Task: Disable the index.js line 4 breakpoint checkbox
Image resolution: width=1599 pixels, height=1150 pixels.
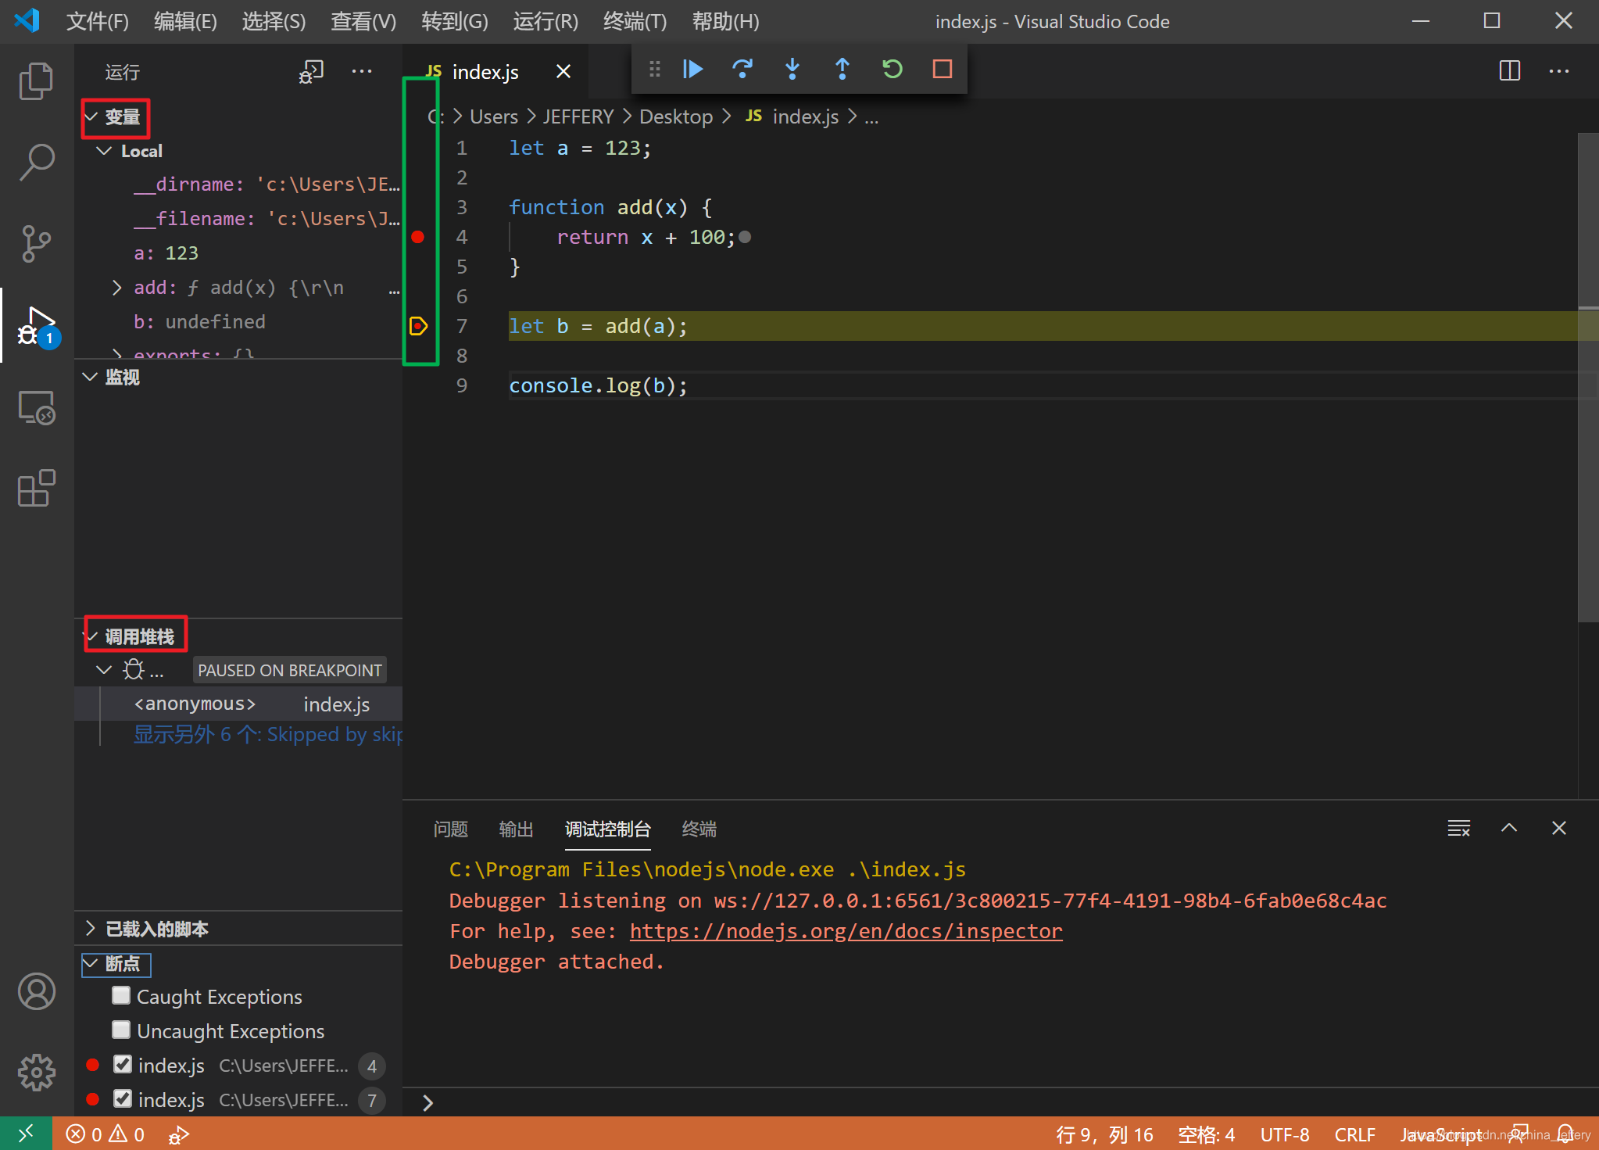Action: click(x=123, y=1065)
